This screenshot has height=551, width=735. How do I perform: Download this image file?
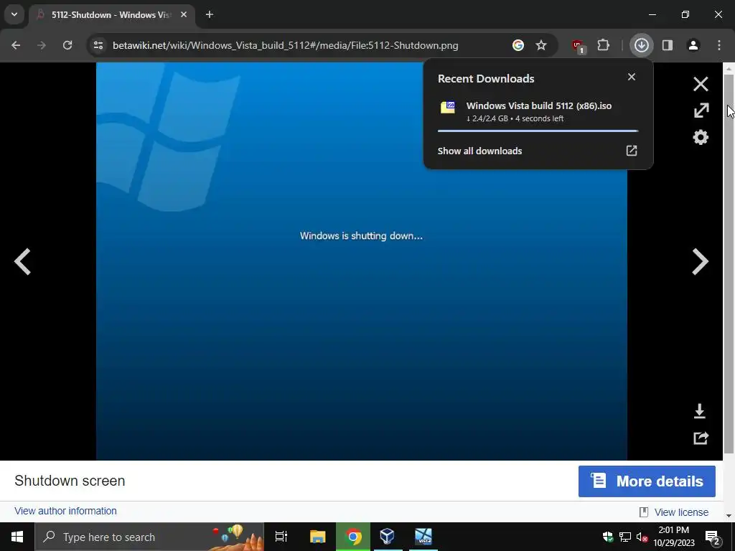[x=699, y=411]
